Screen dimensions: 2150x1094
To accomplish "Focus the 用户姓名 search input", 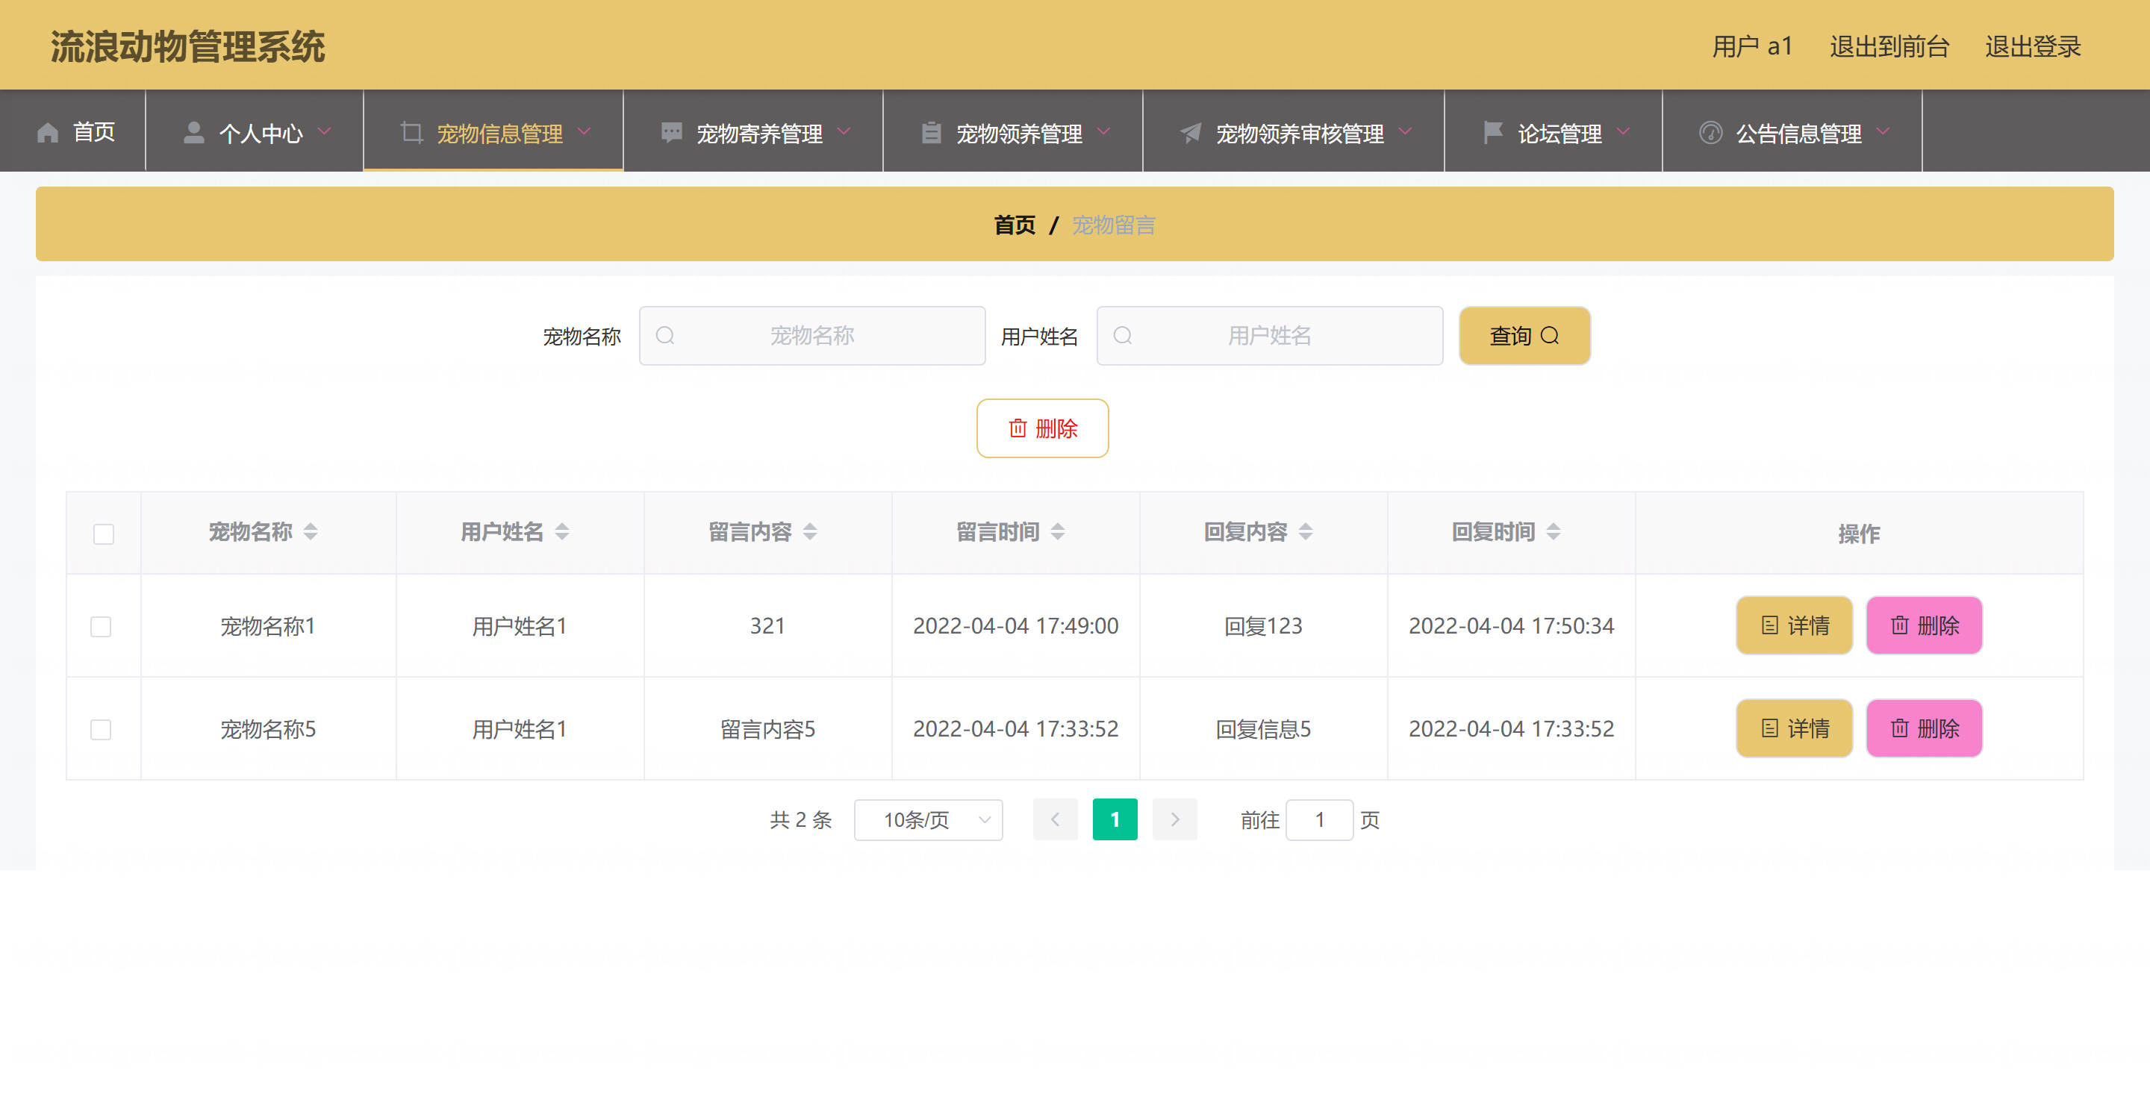I will (1269, 336).
